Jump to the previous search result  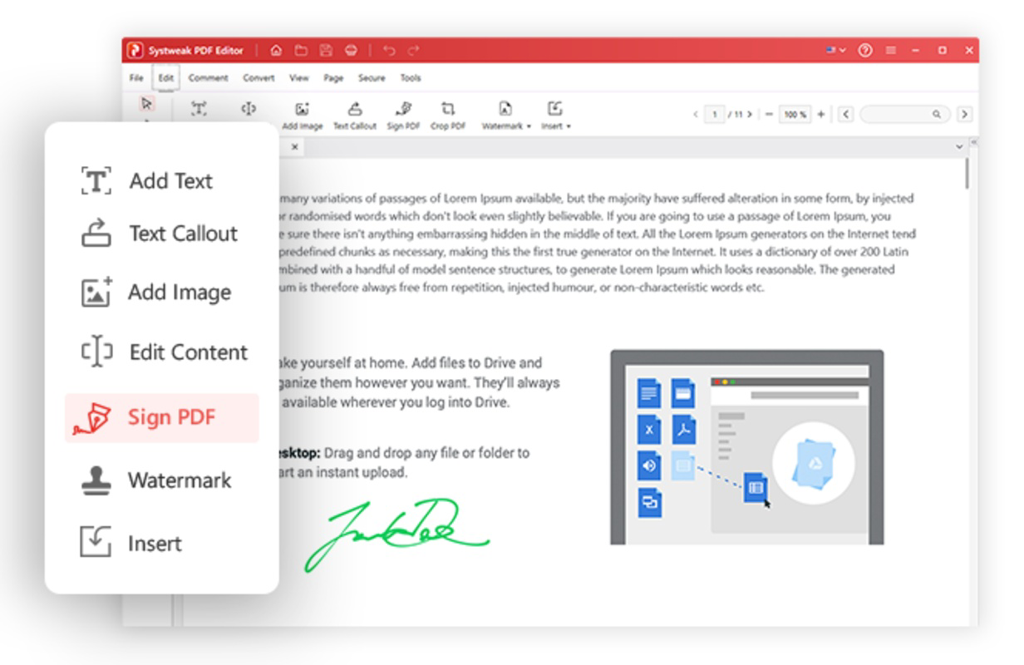point(845,115)
